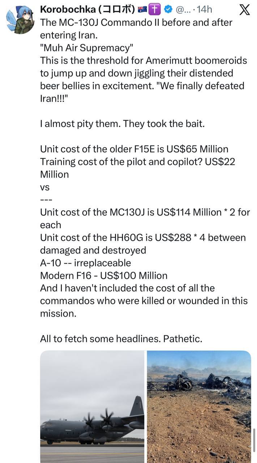Open Korobochka's profile avatar
Screen dimensions: 257x463
click(20, 20)
